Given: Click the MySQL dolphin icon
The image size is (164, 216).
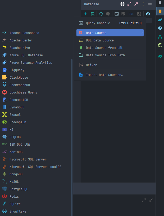Looking at the screenshot, I should click(4, 181).
